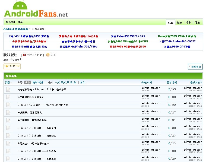This screenshot has width=206, height=162.
Task: Filter threads by 季
Action: pos(75,82)
